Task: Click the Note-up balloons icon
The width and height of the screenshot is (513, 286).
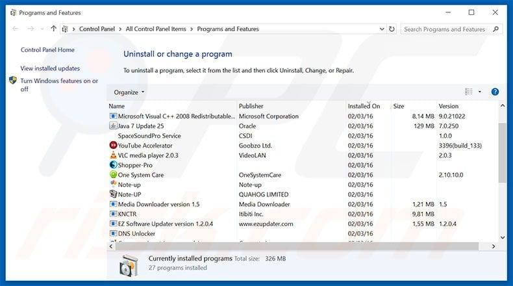Action: point(113,184)
